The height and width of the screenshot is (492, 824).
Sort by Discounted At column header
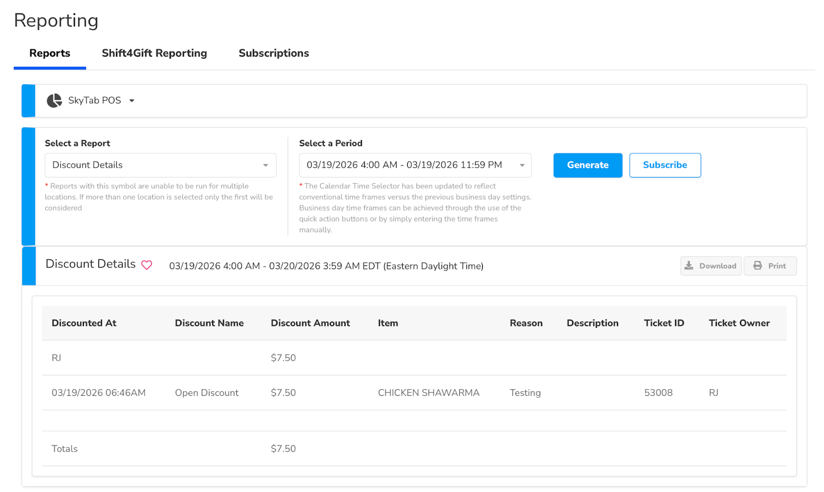[x=84, y=323]
